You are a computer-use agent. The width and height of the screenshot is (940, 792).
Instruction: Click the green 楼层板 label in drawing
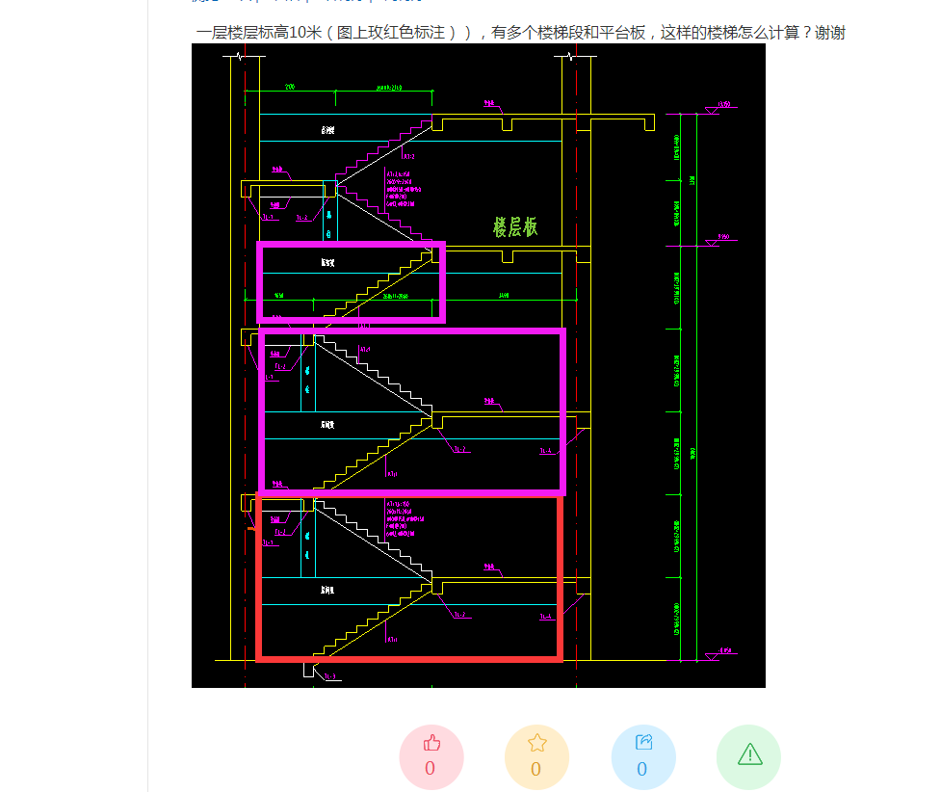coord(515,227)
